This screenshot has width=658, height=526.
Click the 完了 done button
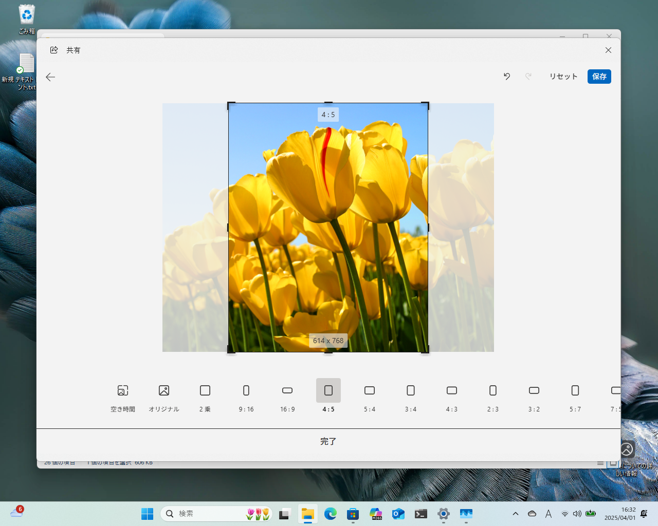[328, 441]
